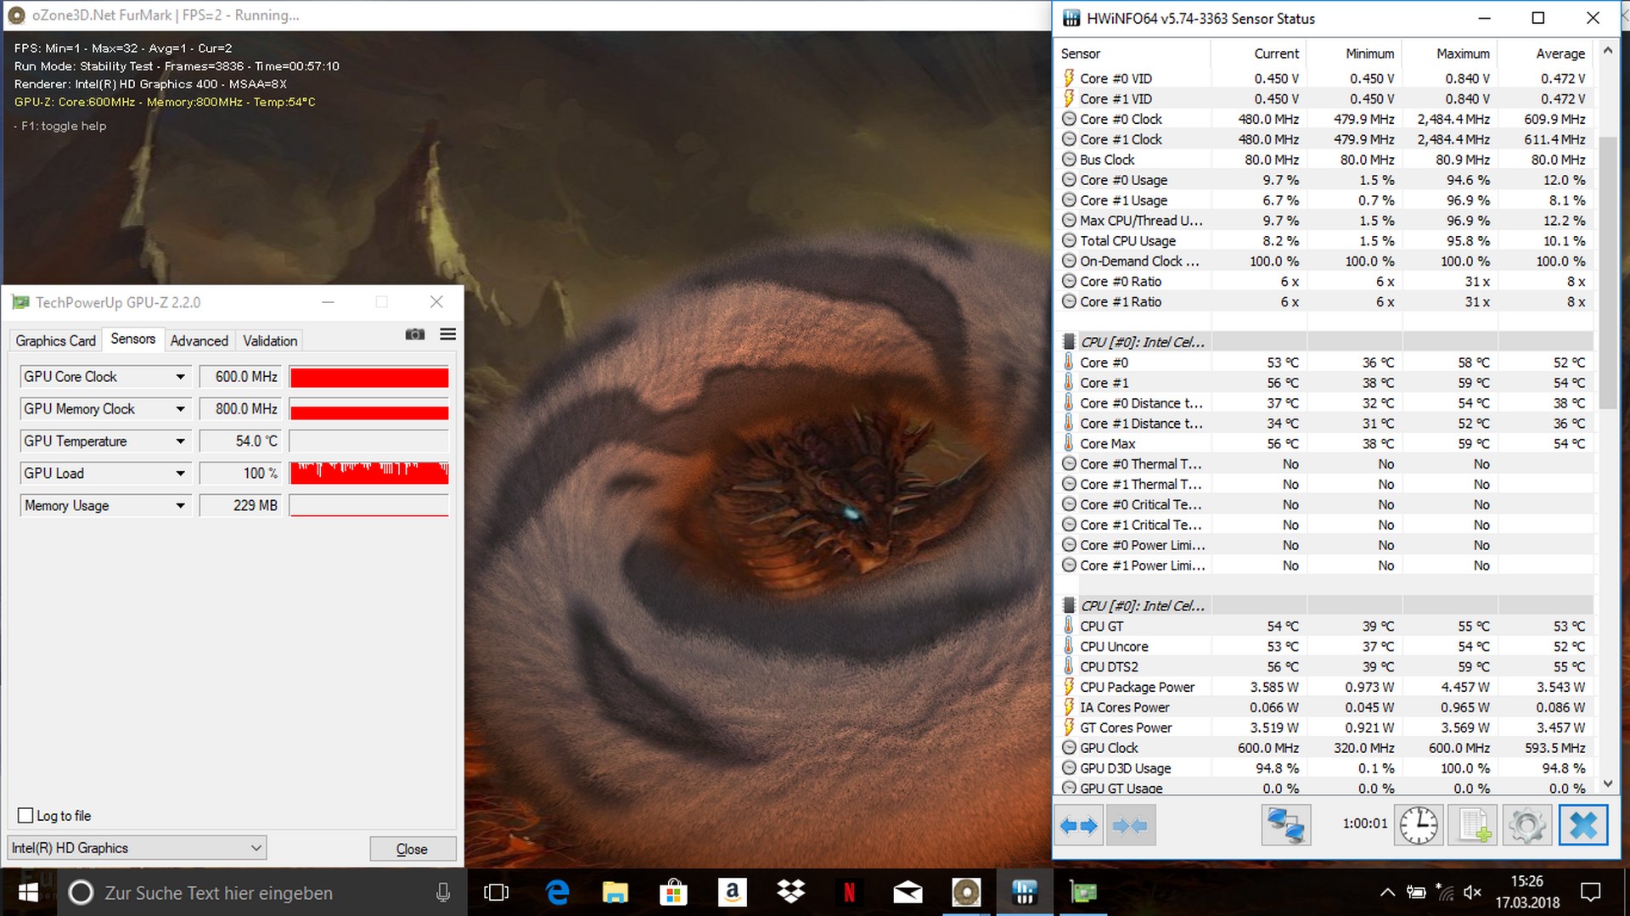The width and height of the screenshot is (1630, 916).
Task: Open Dropbox from the taskbar
Action: pos(790,892)
